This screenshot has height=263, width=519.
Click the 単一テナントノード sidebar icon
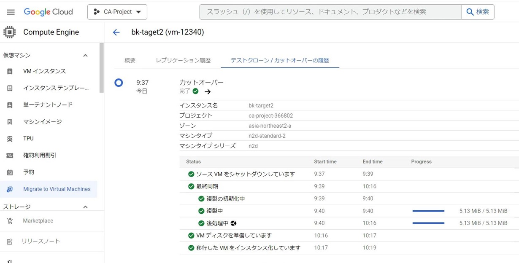[x=10, y=105]
